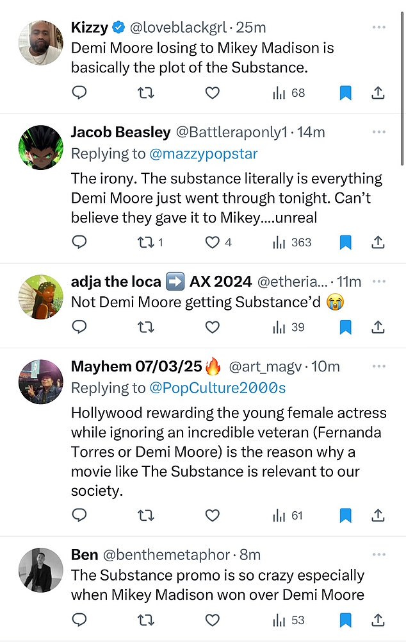This screenshot has width=406, height=644.
Task: Remove bookmark from Kizzy's tweet
Action: (345, 93)
